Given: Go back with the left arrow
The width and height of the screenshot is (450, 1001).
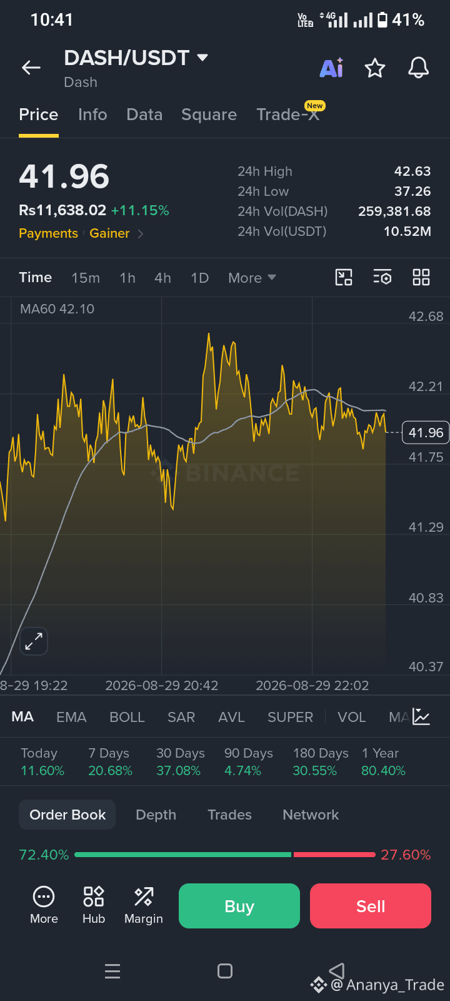Looking at the screenshot, I should coord(31,68).
